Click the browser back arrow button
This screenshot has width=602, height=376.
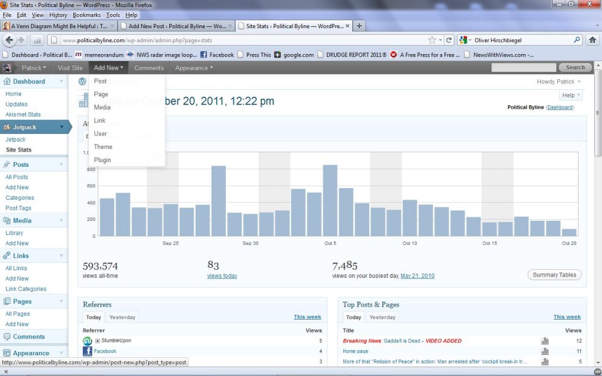click(x=9, y=40)
